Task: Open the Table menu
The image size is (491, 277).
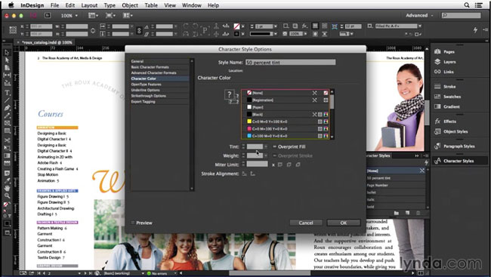Action: [x=151, y=5]
